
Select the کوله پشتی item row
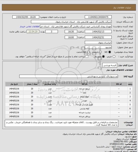tap(69, 108)
